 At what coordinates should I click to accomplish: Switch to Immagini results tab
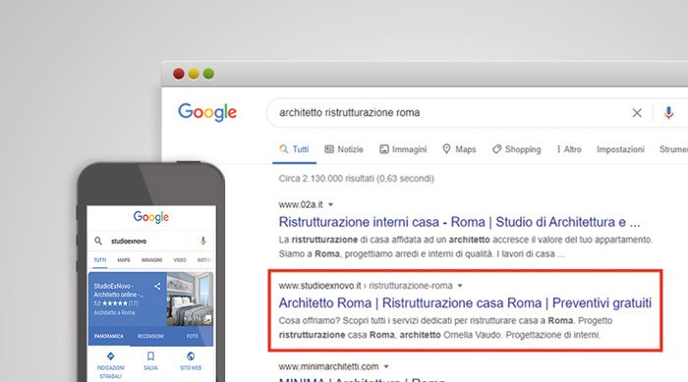pos(403,149)
